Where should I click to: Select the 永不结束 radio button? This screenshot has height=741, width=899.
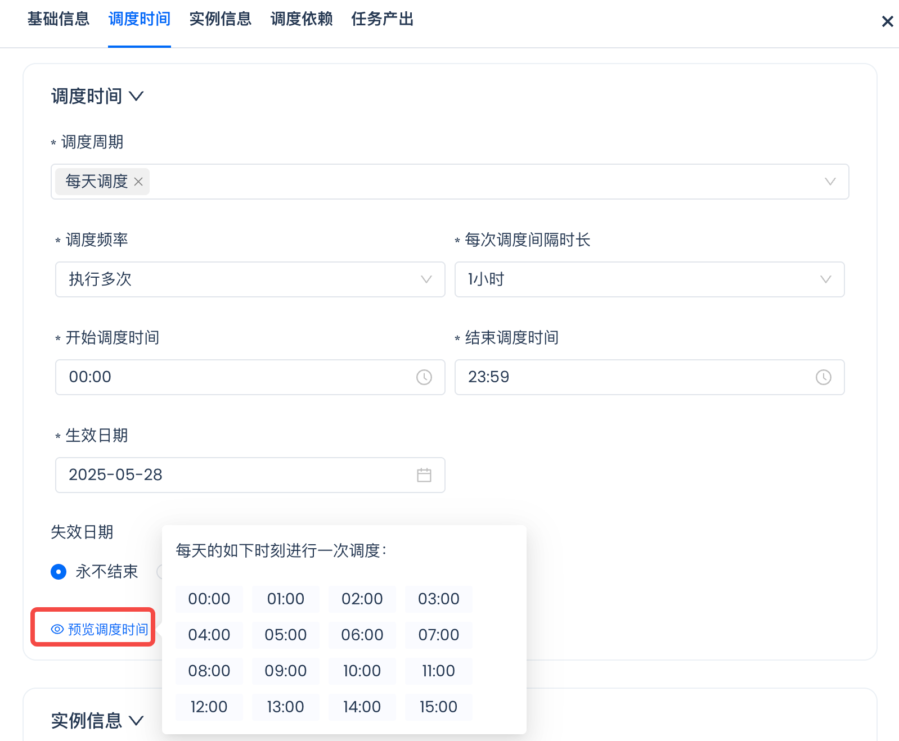point(59,572)
